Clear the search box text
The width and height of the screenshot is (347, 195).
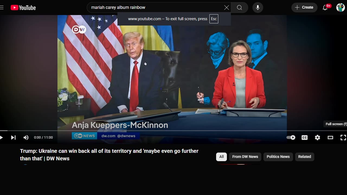coord(227,8)
